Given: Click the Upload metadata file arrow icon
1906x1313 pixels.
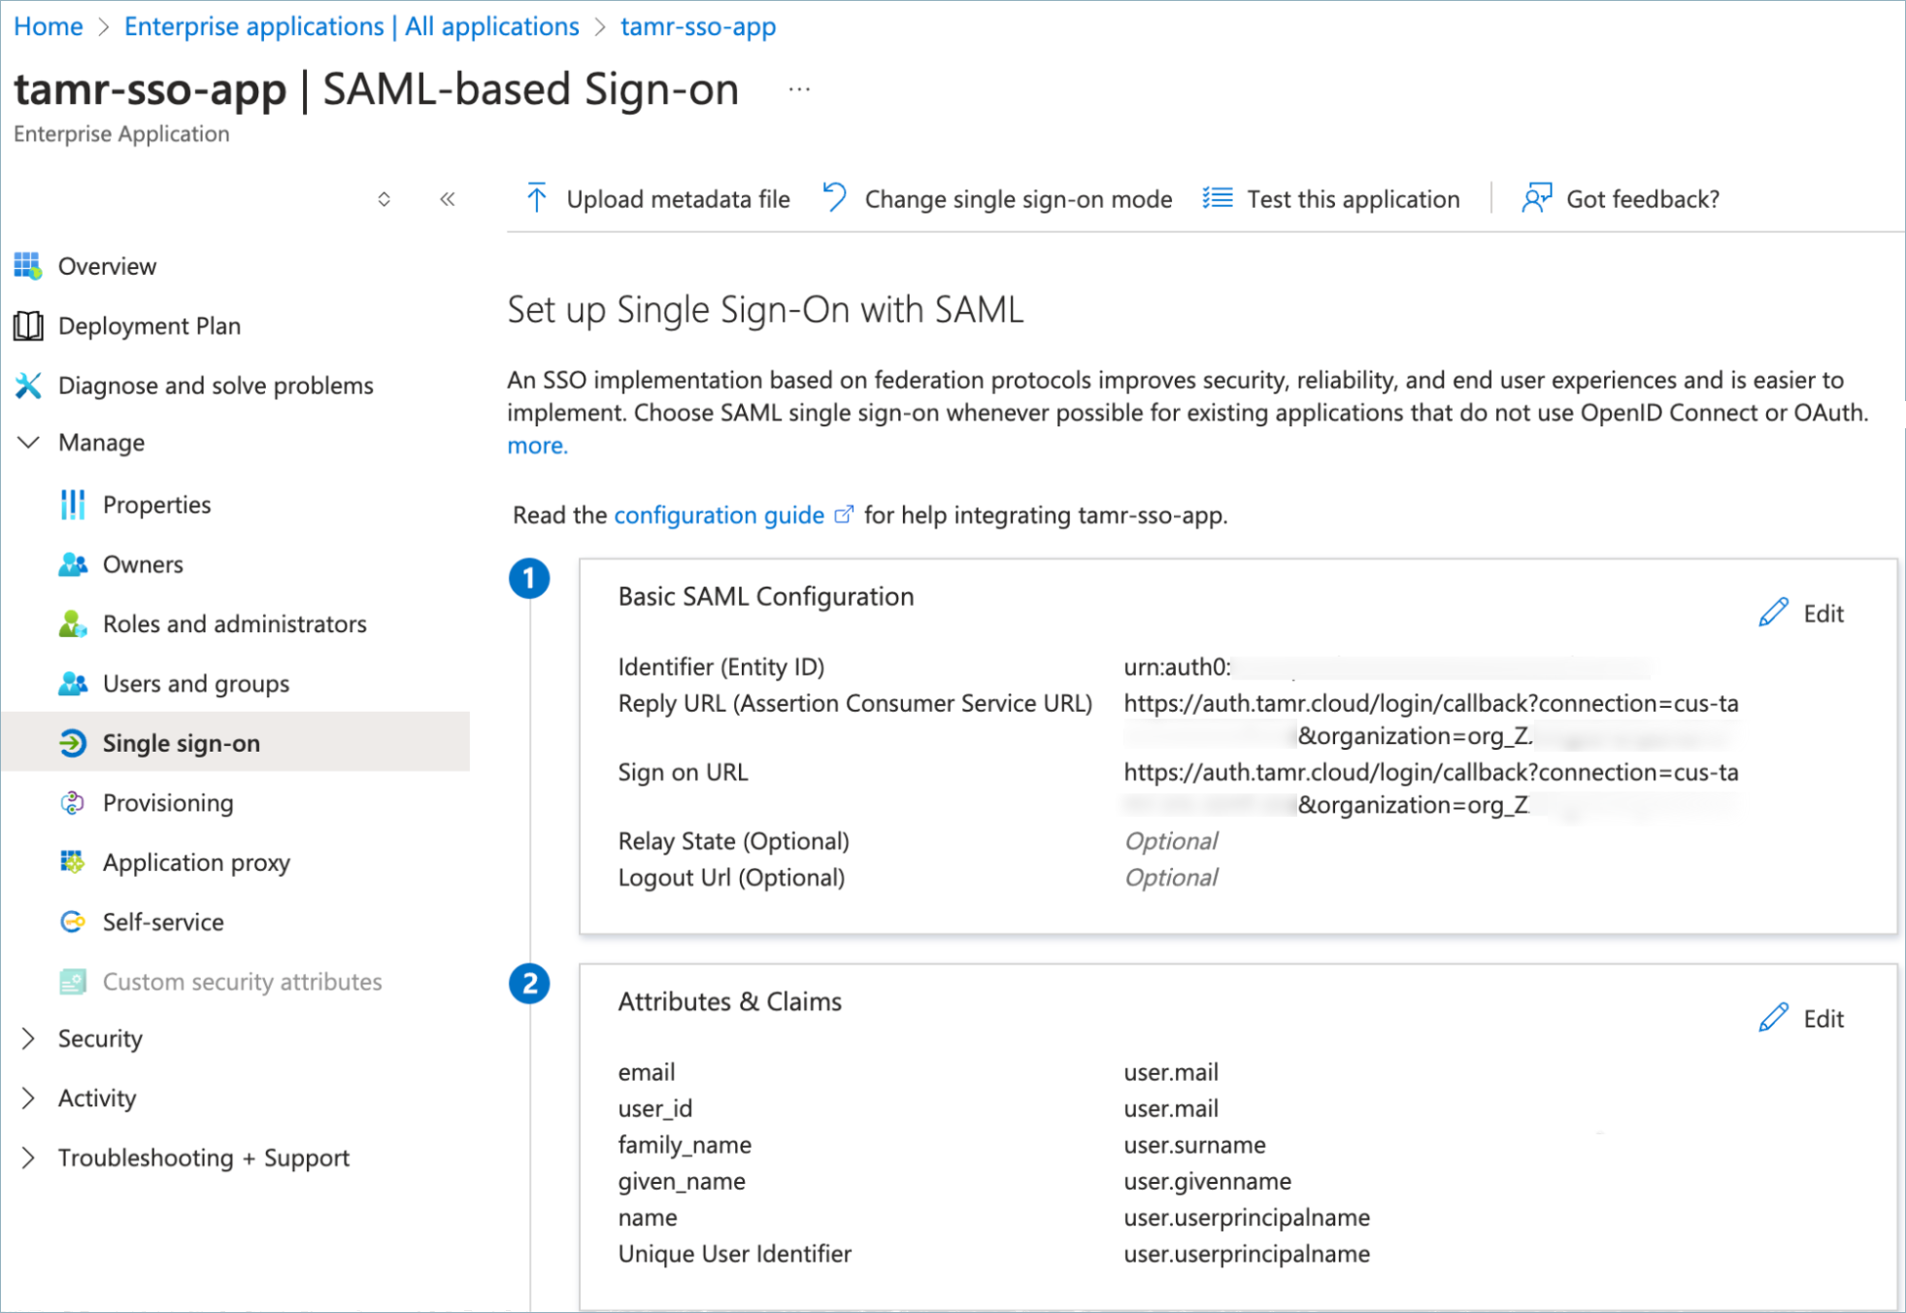Looking at the screenshot, I should coord(536,198).
